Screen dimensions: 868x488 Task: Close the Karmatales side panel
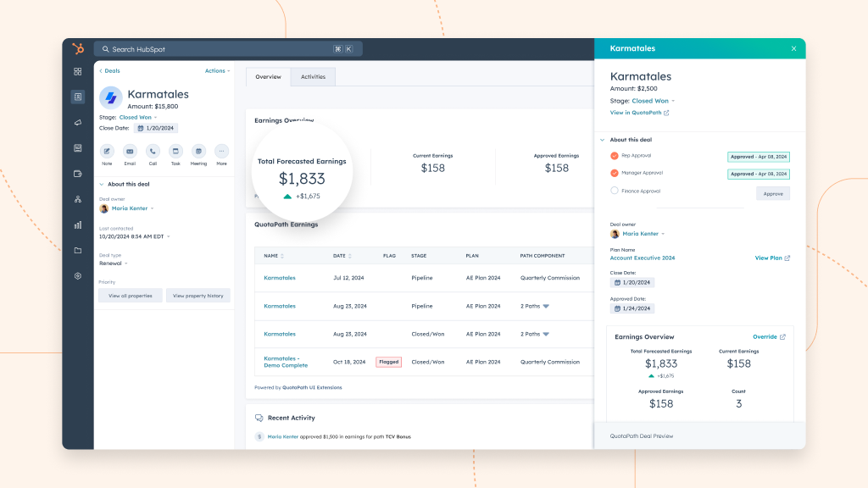point(793,48)
